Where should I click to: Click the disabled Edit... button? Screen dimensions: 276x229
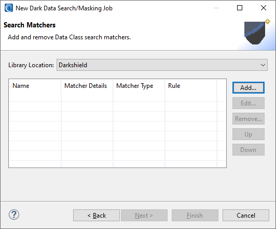pyautogui.click(x=248, y=103)
